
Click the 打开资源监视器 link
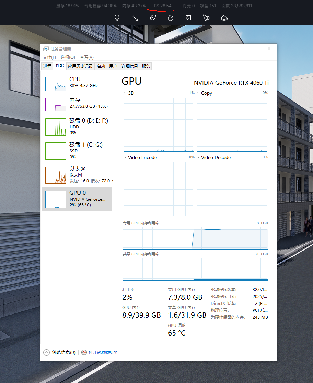tap(103, 352)
